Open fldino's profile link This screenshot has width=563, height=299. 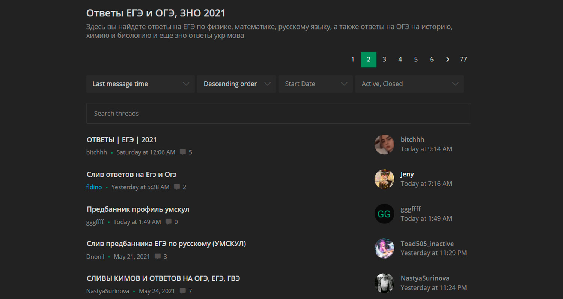(x=94, y=187)
